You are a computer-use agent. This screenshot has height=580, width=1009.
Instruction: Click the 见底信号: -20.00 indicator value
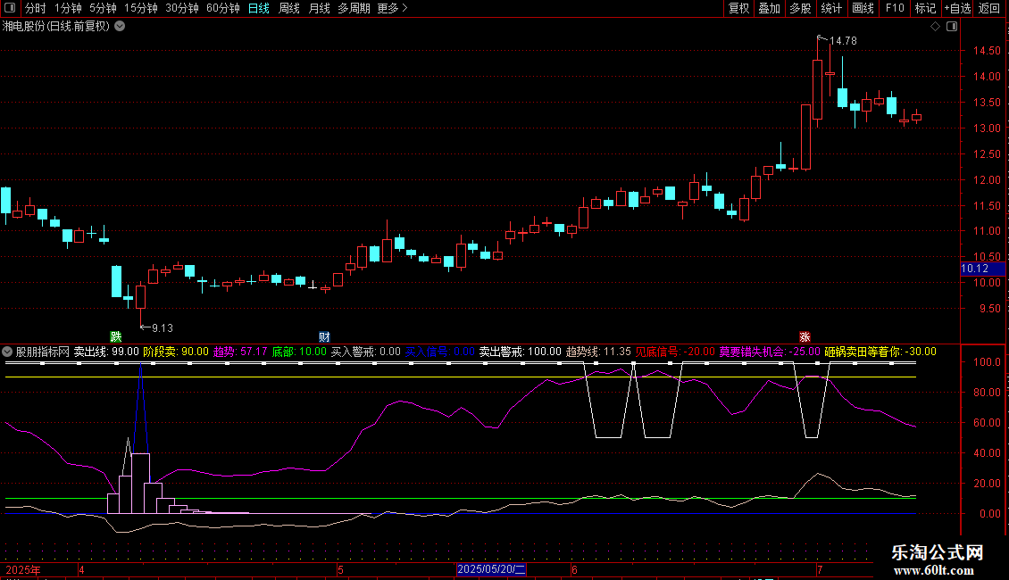click(675, 352)
